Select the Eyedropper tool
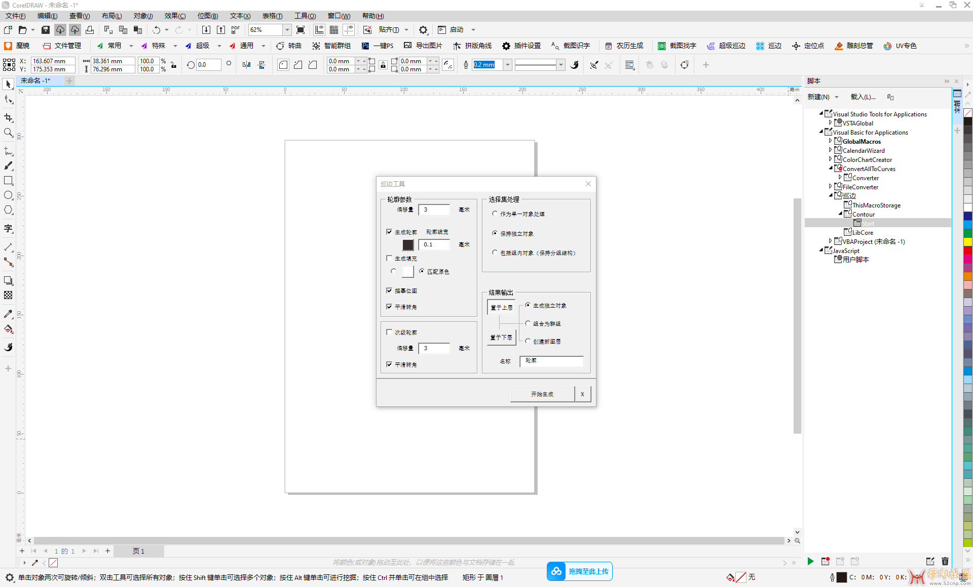This screenshot has width=973, height=587. coord(8,314)
